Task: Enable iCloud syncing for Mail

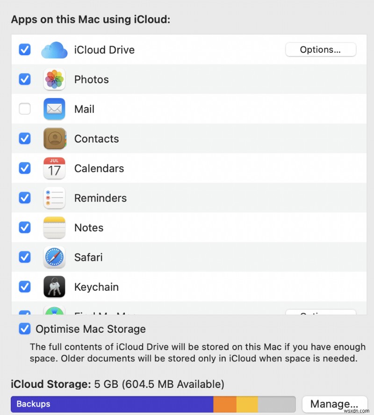Action: tap(25, 109)
